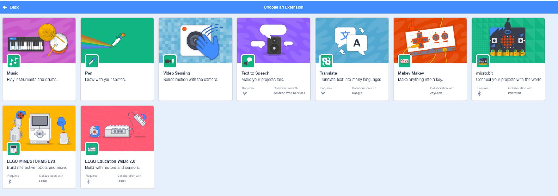Click the Bluetooth icon on micro:bit card
The height and width of the screenshot is (196, 558).
[x=479, y=93]
